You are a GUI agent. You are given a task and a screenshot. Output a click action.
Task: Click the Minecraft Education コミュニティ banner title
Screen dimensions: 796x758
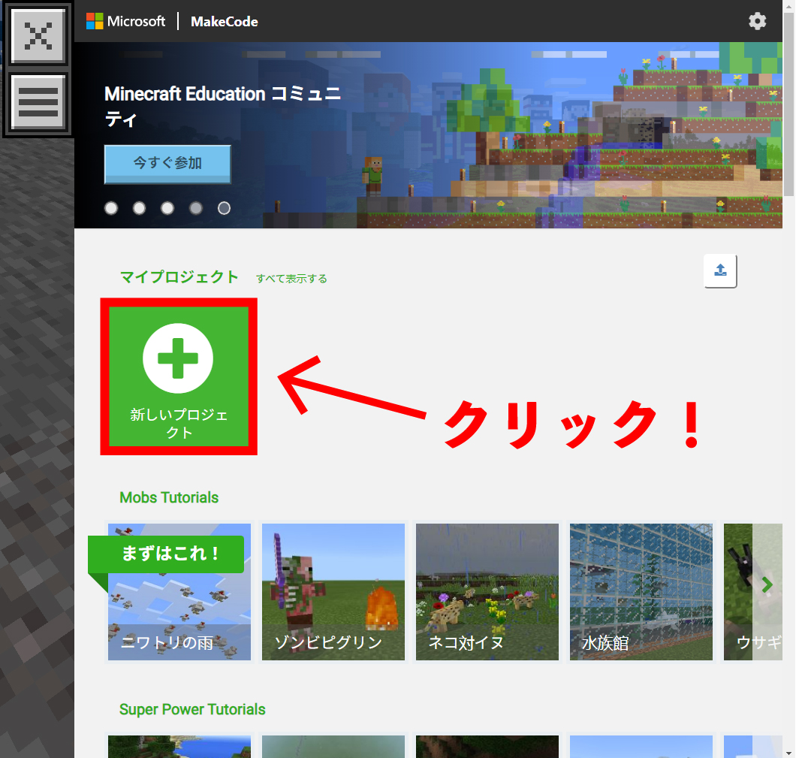tap(222, 106)
